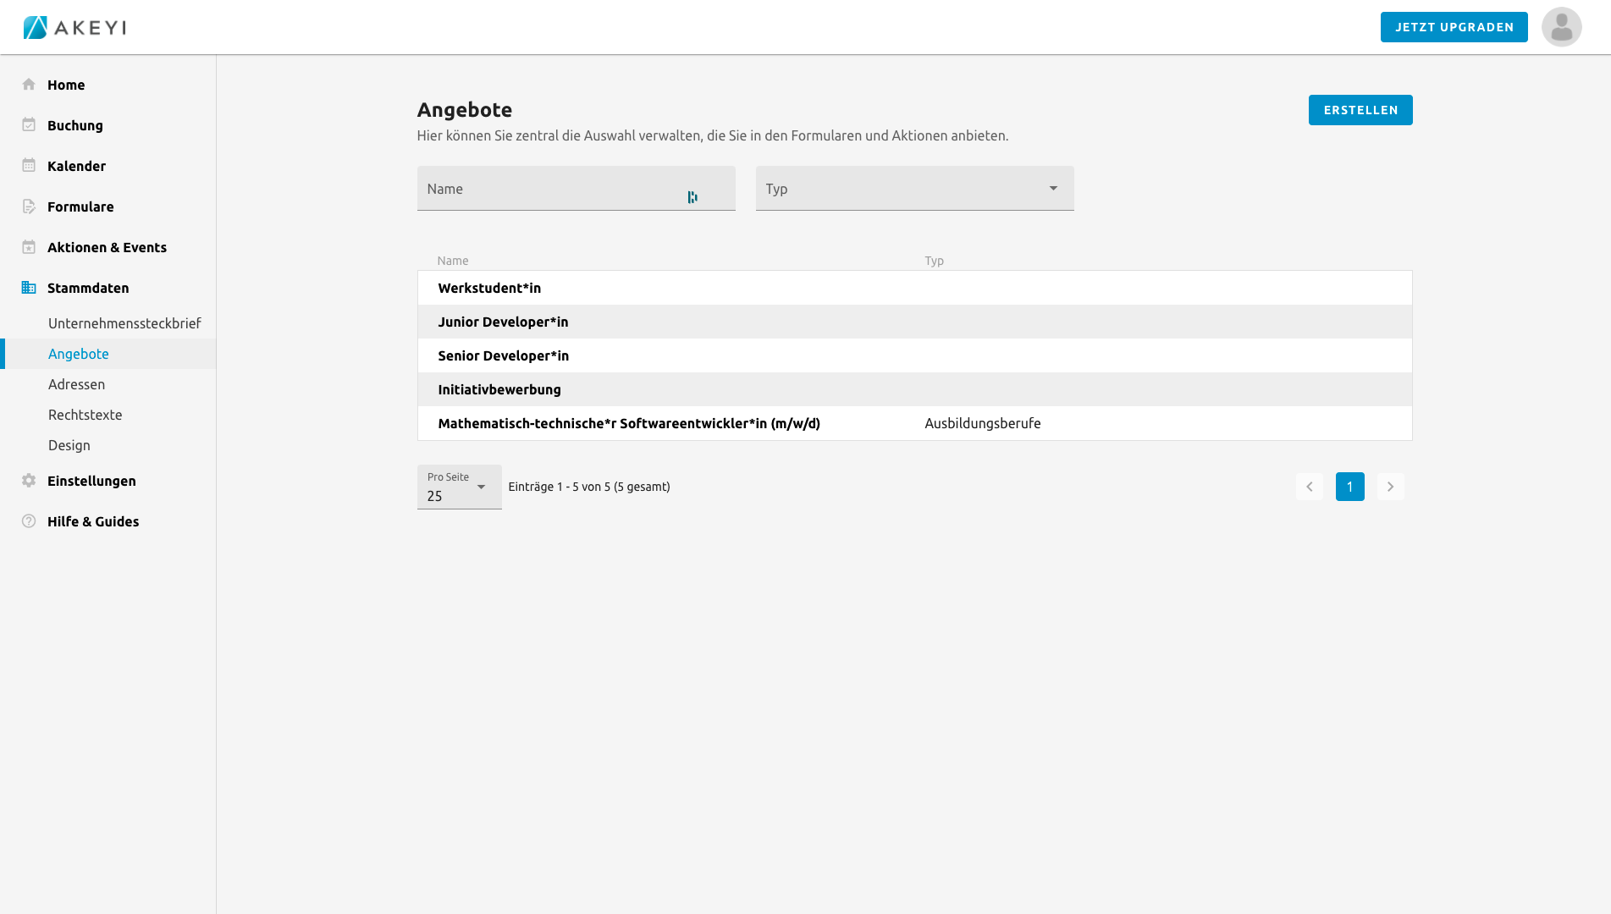Click the Aktionen & Events star-calendar icon
This screenshot has width=1611, height=914.
point(29,247)
